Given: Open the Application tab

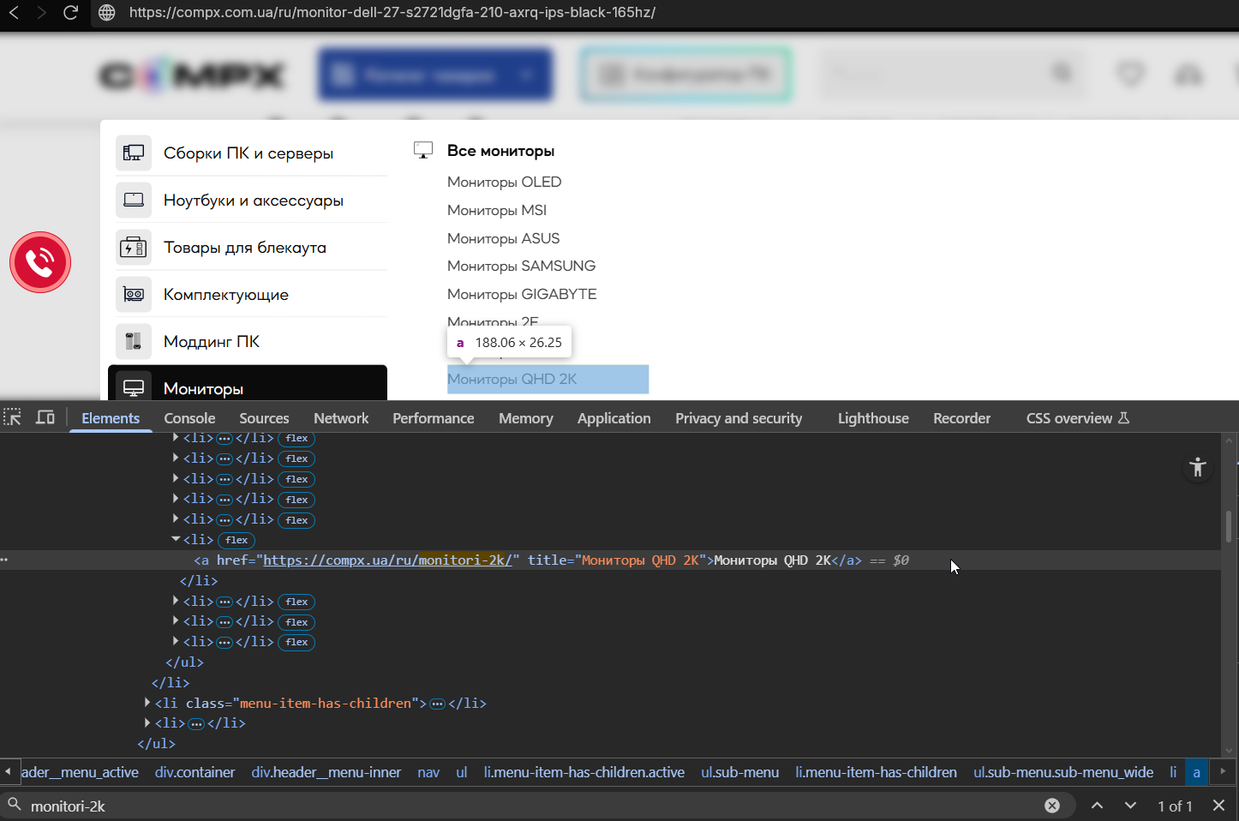Looking at the screenshot, I should pos(614,418).
